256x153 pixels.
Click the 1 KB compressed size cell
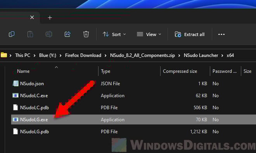(202, 84)
